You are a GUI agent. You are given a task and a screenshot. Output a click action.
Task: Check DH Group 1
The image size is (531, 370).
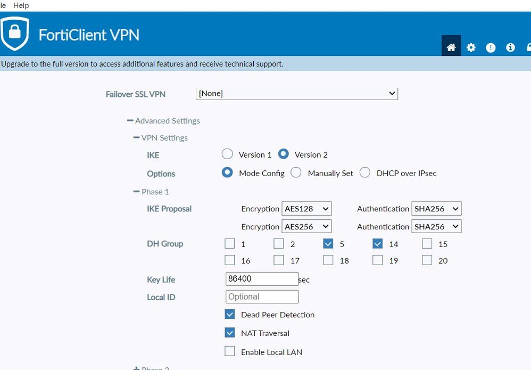point(230,244)
